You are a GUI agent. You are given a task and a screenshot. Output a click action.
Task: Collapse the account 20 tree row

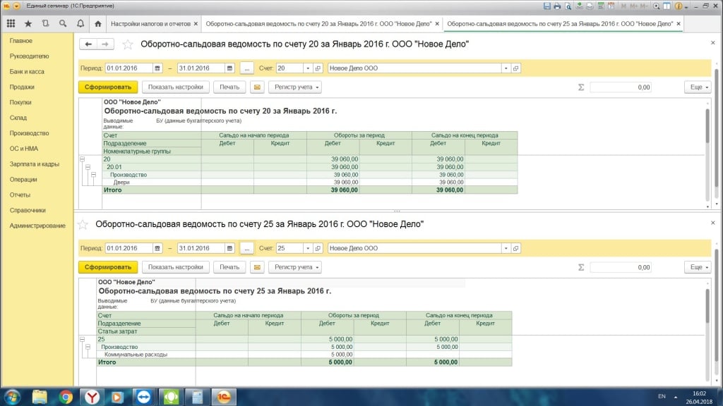[82, 159]
